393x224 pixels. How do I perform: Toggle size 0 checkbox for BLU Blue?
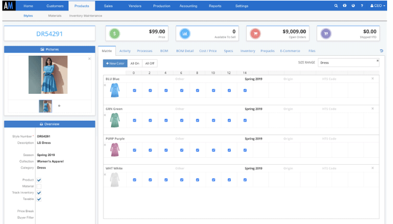135,91
